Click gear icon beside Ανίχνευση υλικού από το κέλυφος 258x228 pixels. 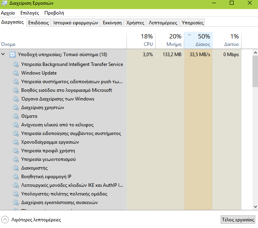16,125
